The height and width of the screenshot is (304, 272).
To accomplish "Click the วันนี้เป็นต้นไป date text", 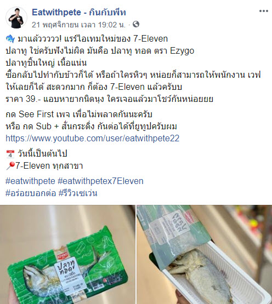I will click(42, 154).
